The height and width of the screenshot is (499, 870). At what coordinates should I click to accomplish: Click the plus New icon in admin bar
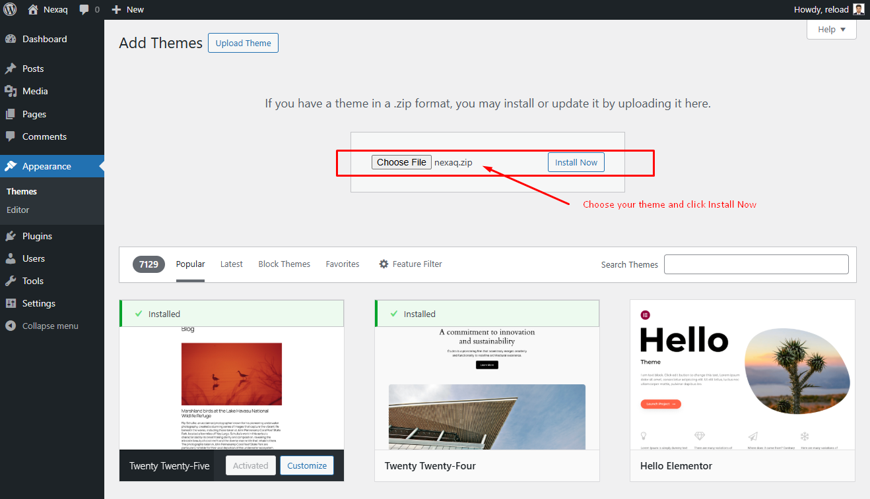point(116,9)
